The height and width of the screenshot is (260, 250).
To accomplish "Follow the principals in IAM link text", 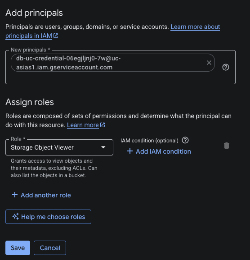I will (29, 36).
